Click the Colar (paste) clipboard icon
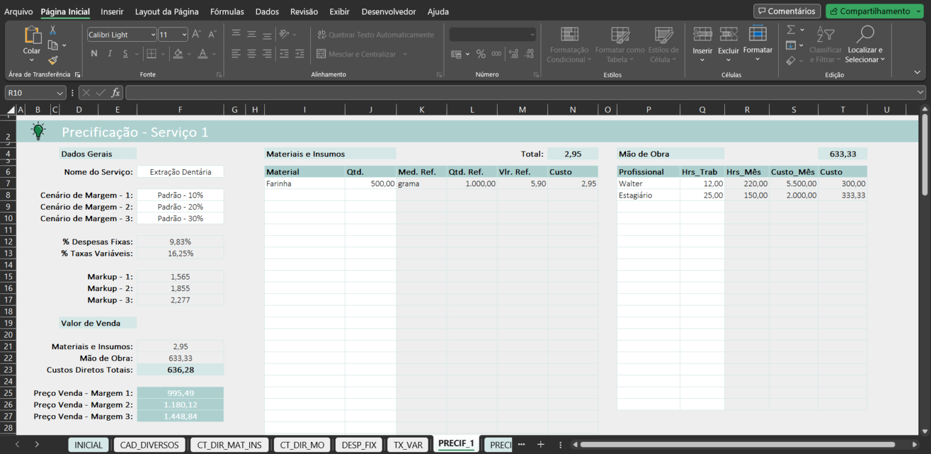 [32, 38]
